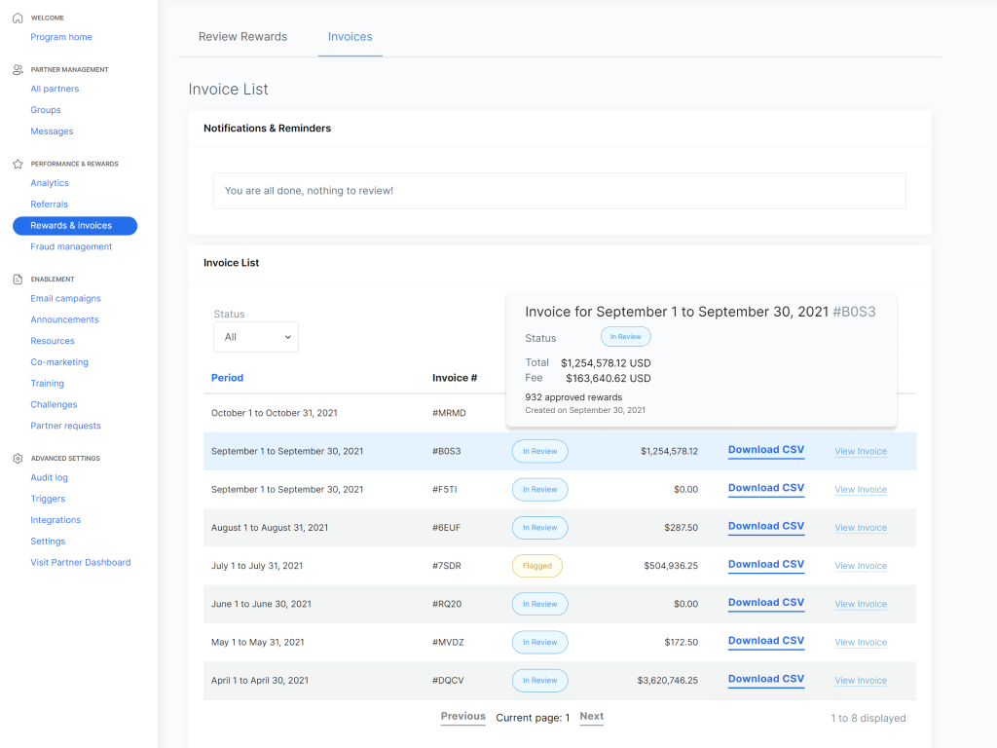
Task: Open the Status filter dropdown
Action: [256, 337]
